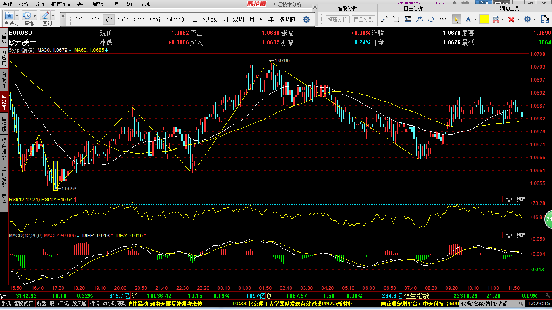Expand the red X delete dropdown arrow
Viewport: 552px width, 310px height.
coord(518,19)
